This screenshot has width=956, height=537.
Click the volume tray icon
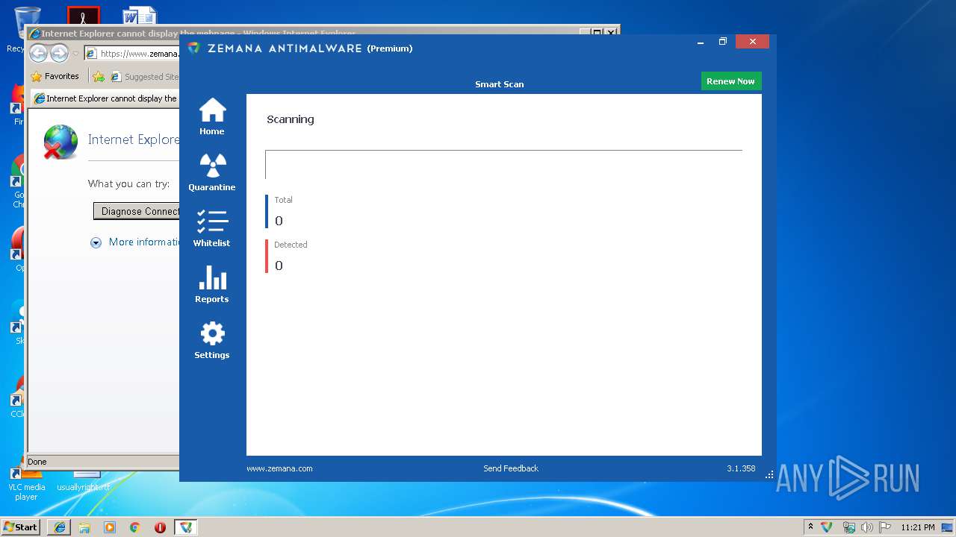pos(867,527)
